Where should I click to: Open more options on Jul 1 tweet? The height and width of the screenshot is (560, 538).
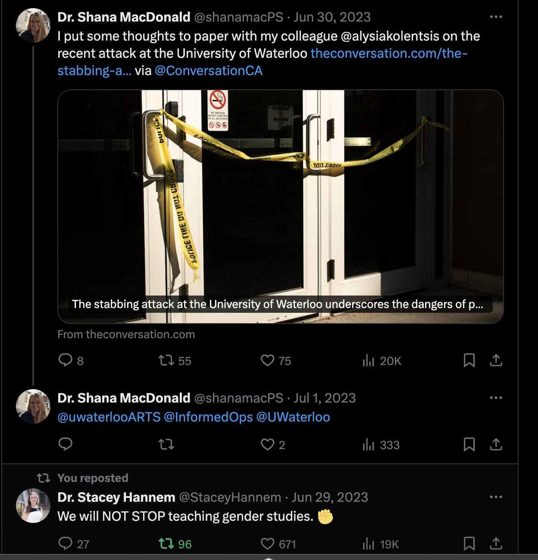click(x=496, y=398)
